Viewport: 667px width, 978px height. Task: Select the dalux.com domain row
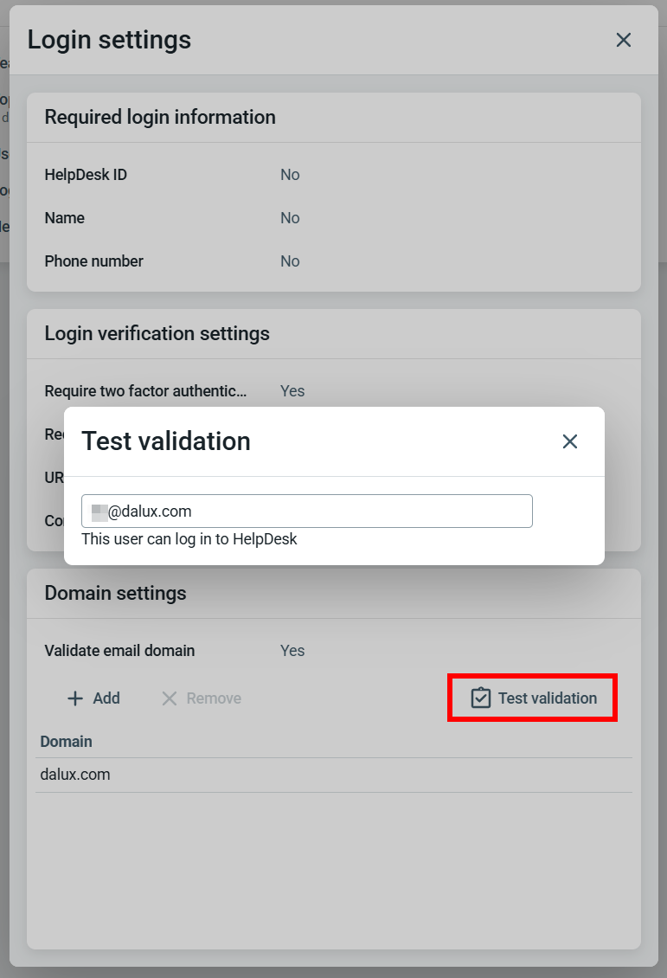pos(75,774)
